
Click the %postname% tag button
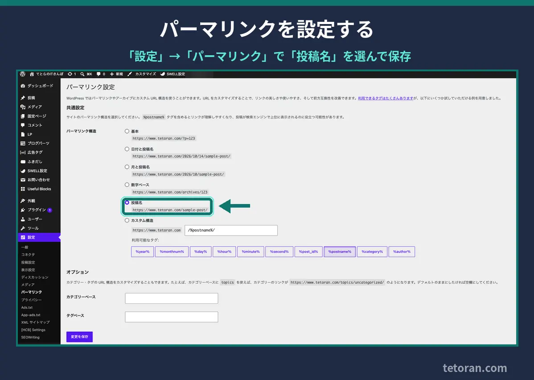tap(340, 252)
